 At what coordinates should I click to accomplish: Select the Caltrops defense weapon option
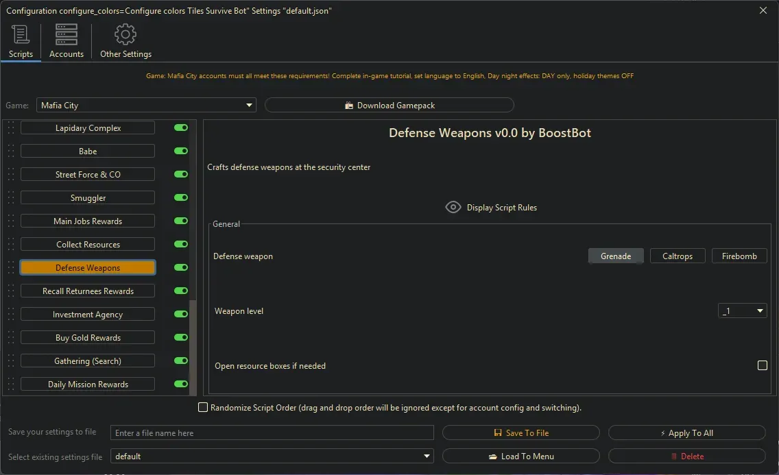click(677, 256)
